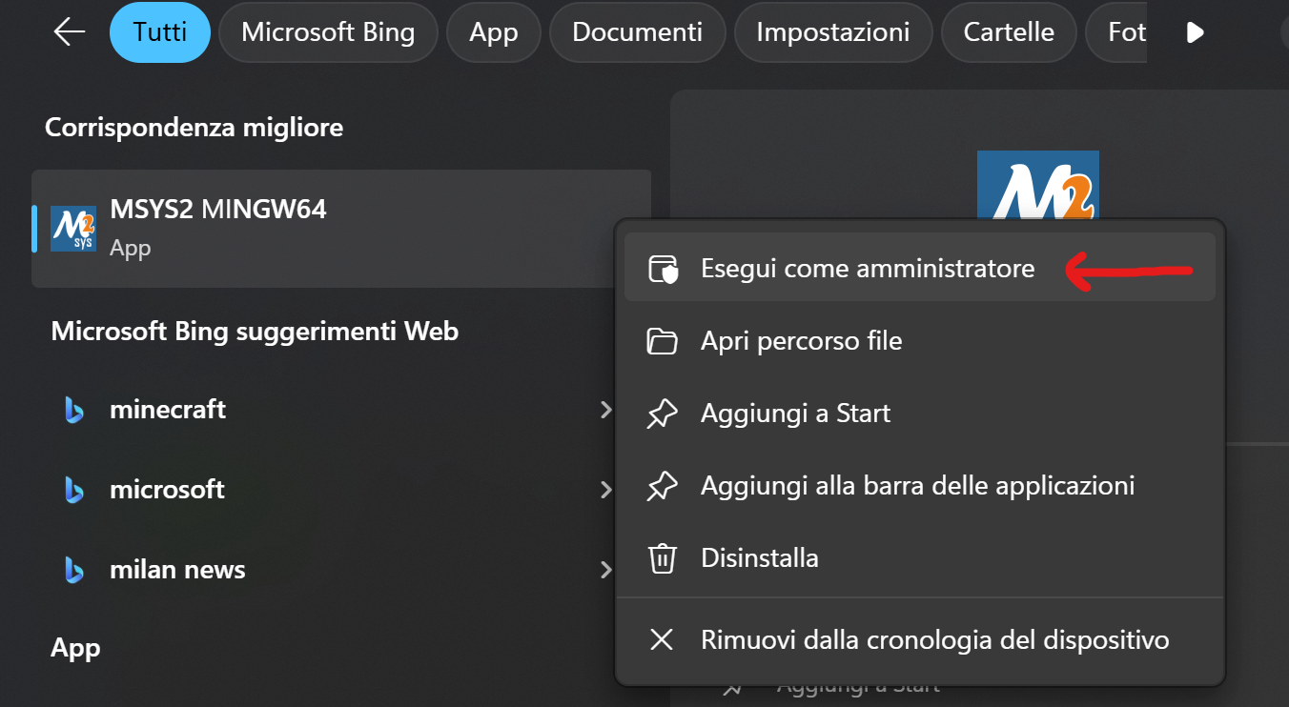Select Aggiungi alla barra delle applicazioni

point(917,486)
